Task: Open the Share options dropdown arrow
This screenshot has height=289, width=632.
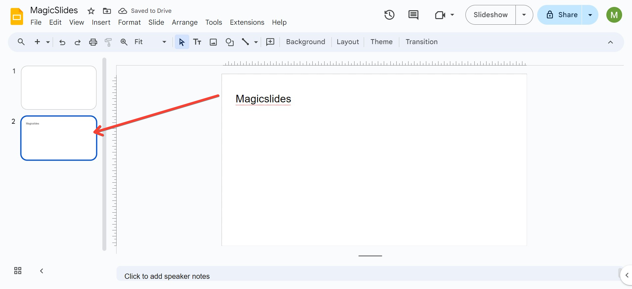Action: coord(590,15)
